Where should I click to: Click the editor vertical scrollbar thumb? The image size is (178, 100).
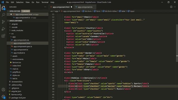point(177,43)
